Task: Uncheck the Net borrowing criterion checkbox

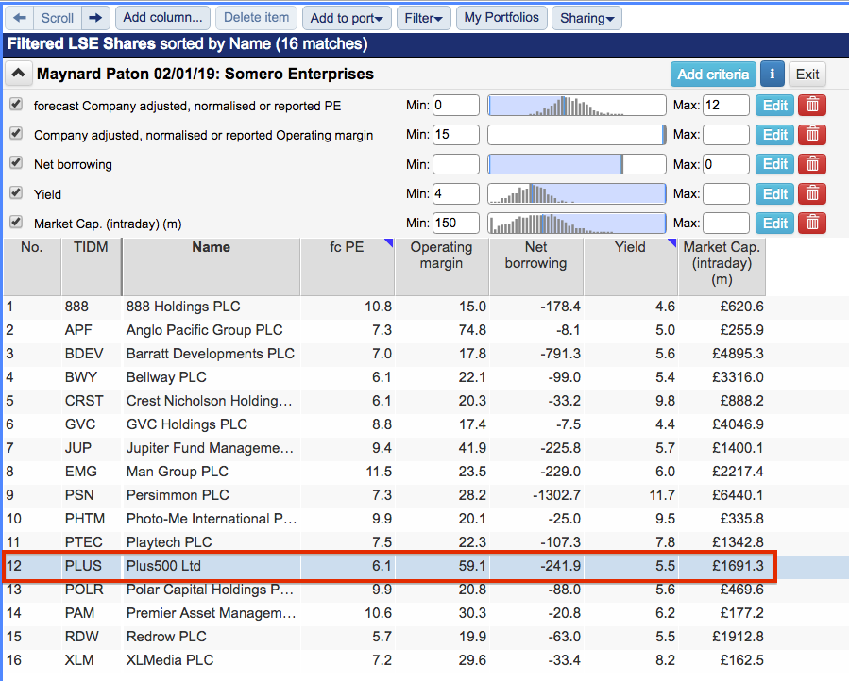Action: point(16,163)
